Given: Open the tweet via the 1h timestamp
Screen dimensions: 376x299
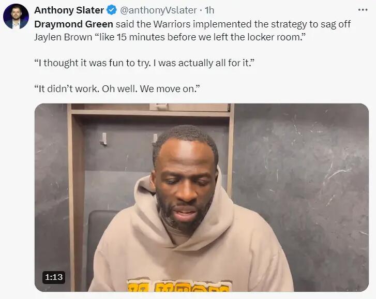Looking at the screenshot, I should coord(209,10).
